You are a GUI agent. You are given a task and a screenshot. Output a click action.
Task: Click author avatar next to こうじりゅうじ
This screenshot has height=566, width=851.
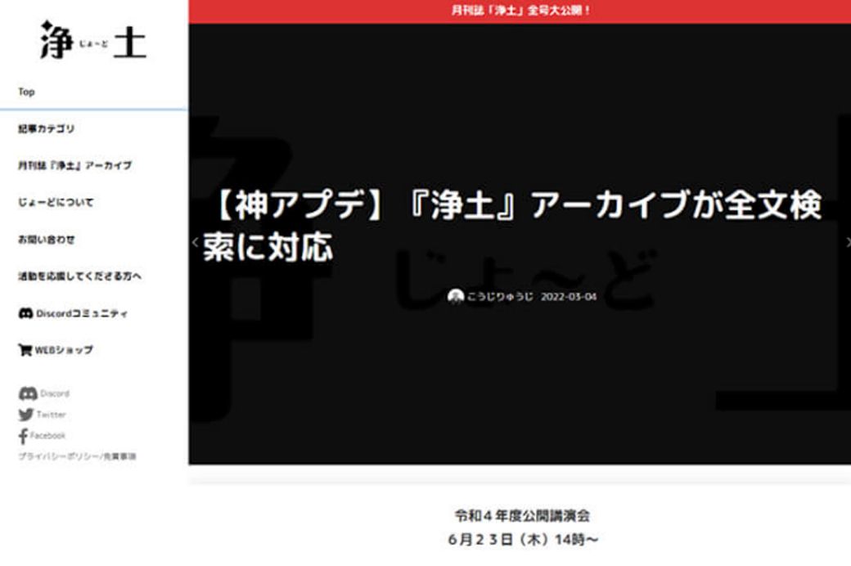pos(455,296)
